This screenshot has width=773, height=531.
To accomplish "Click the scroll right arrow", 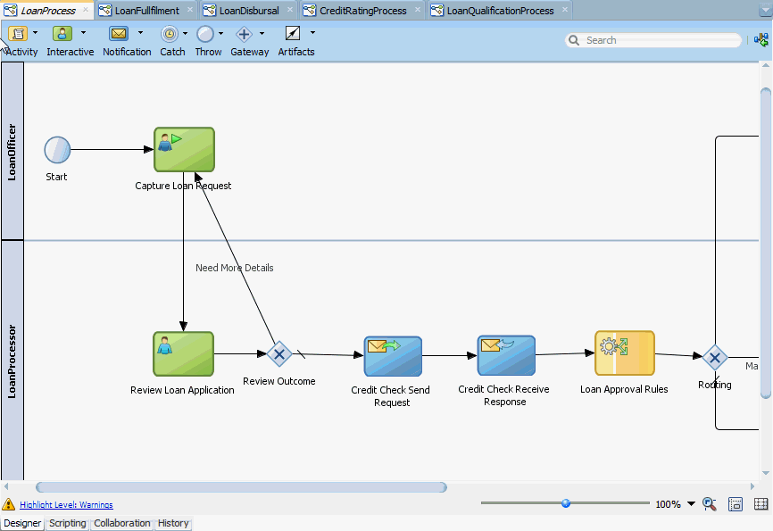I will 752,486.
